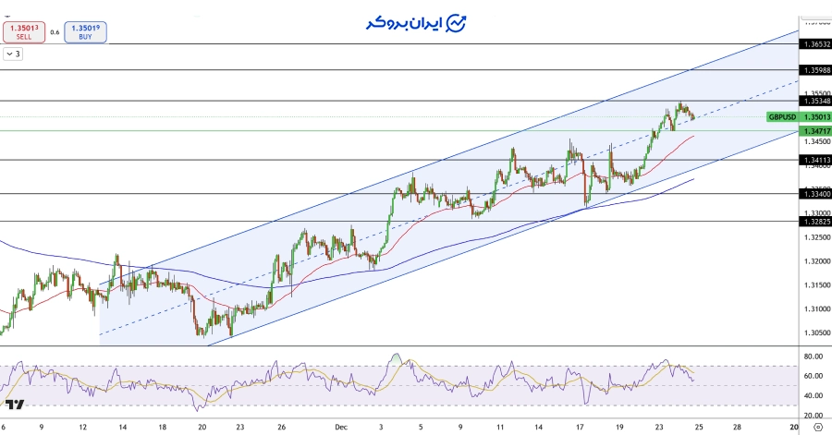
Task: Select the green 1.34717 horizontal line label
Action: [815, 131]
